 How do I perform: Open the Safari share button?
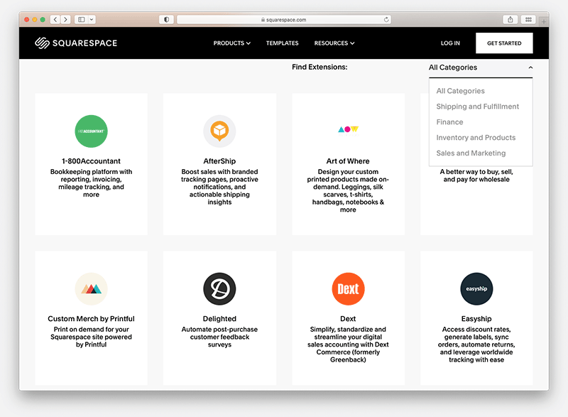(510, 20)
